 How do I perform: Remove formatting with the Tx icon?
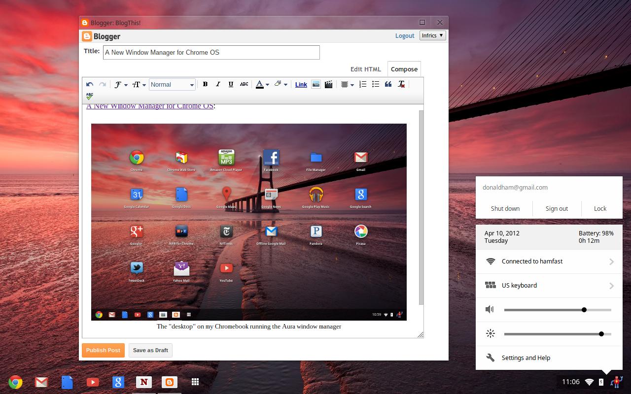click(x=401, y=84)
